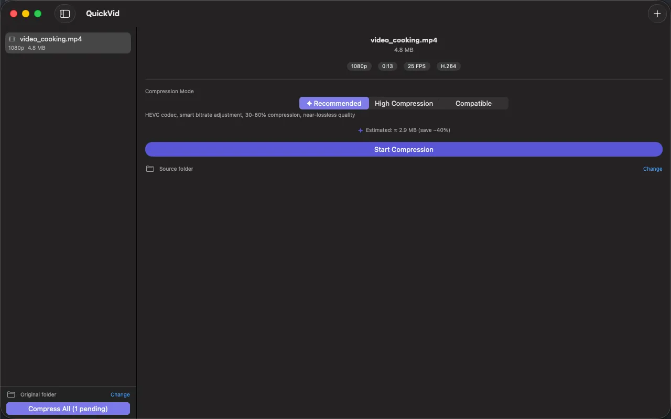
Task: Click the 0:13 duration badge
Action: tap(387, 67)
